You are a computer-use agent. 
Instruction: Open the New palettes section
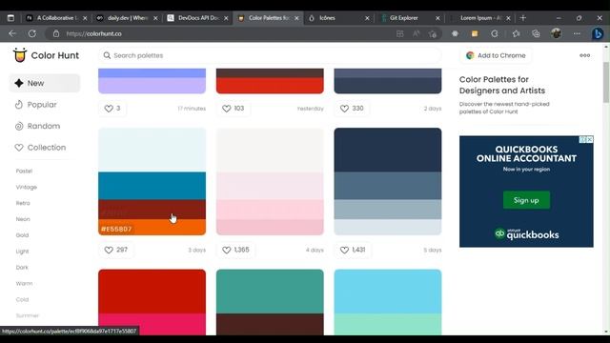click(45, 83)
